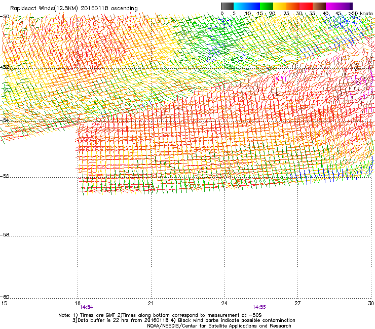Click the green 15-20 knots color swatch
375x329 pixels.
(x=267, y=6)
